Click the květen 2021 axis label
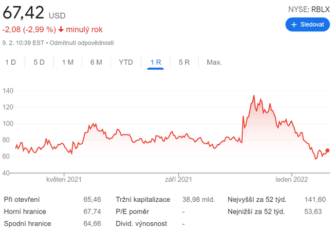Image resolution: width=334 pixels, height=231 pixels. click(64, 180)
